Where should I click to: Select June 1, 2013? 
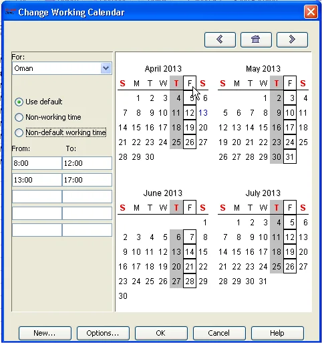pyautogui.click(x=205, y=223)
